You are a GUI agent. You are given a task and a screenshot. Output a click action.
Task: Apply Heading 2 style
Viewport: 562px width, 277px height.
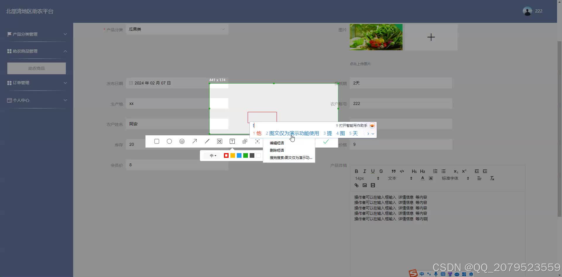pos(422,171)
